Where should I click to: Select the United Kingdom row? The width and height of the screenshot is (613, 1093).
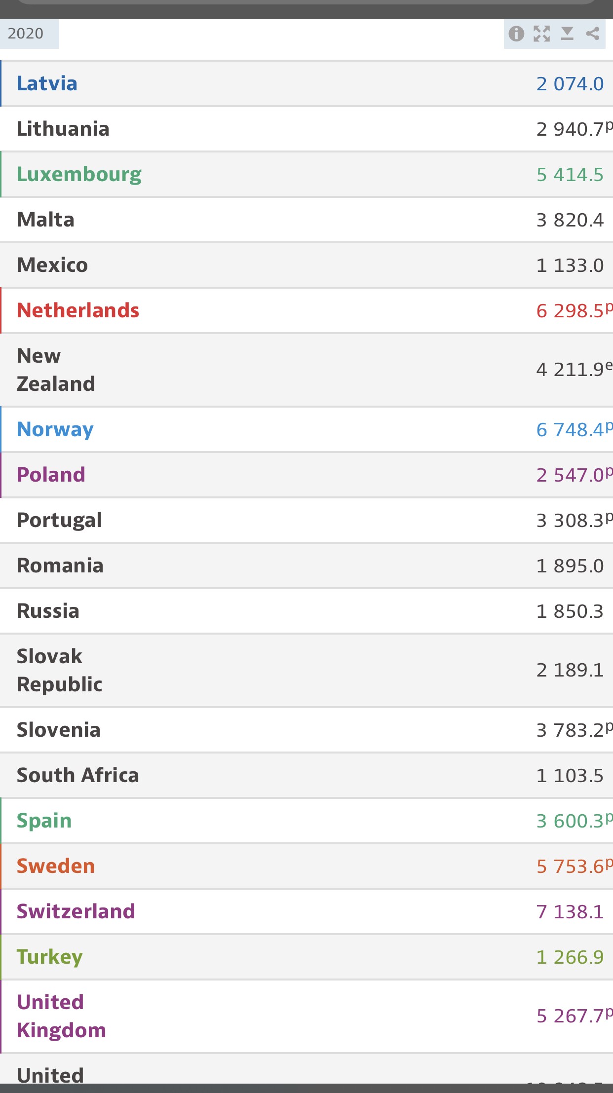pos(306,1016)
